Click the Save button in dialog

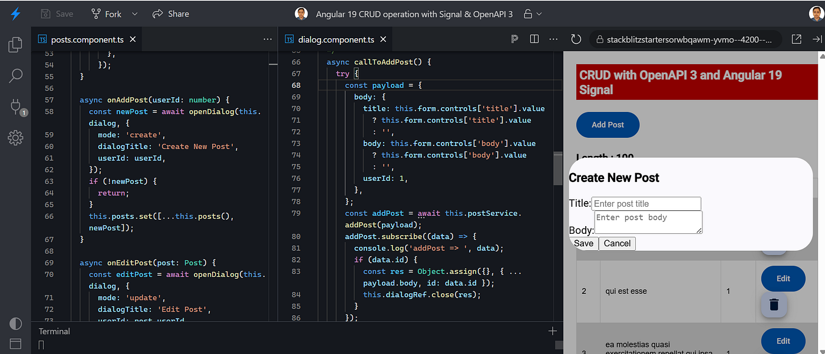(x=583, y=243)
